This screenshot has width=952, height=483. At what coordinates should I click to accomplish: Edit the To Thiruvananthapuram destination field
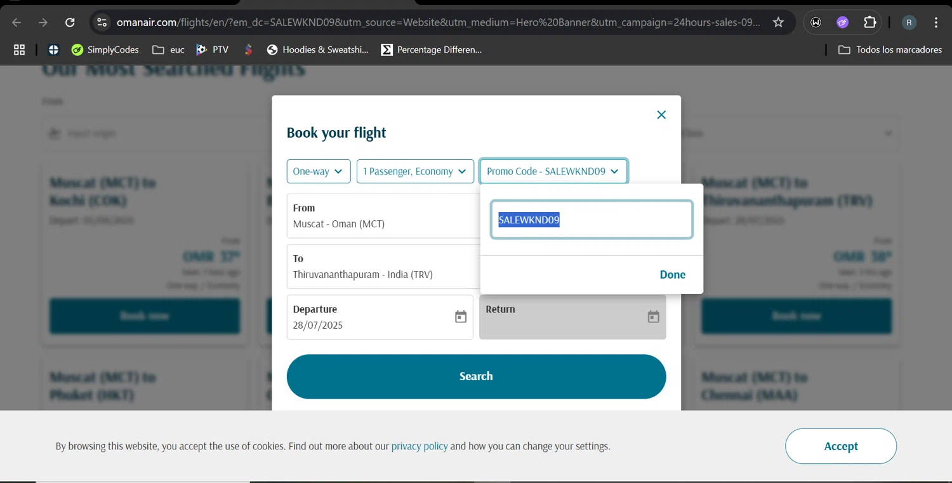tap(383, 267)
